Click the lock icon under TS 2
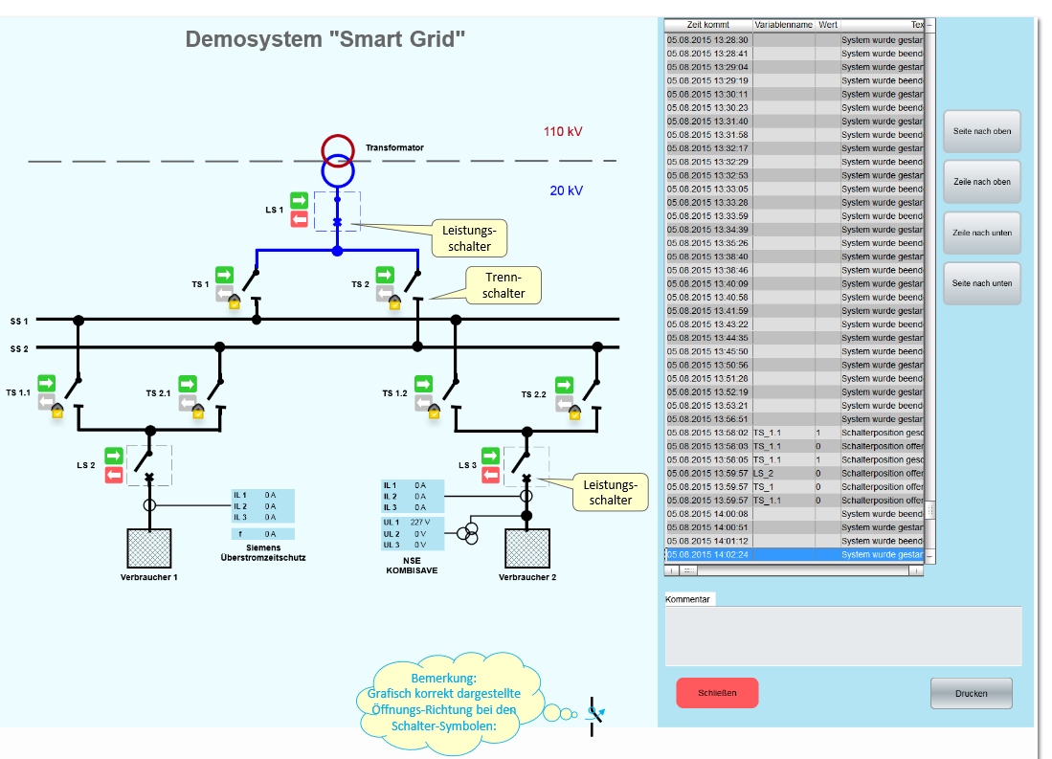The image size is (1052, 759). coord(393,302)
